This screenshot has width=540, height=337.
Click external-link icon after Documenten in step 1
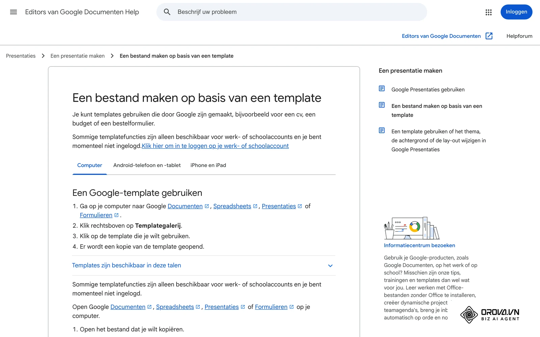[207, 206]
